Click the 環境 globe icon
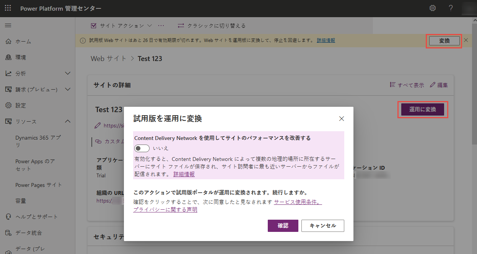The height and width of the screenshot is (254, 477). [x=8, y=57]
